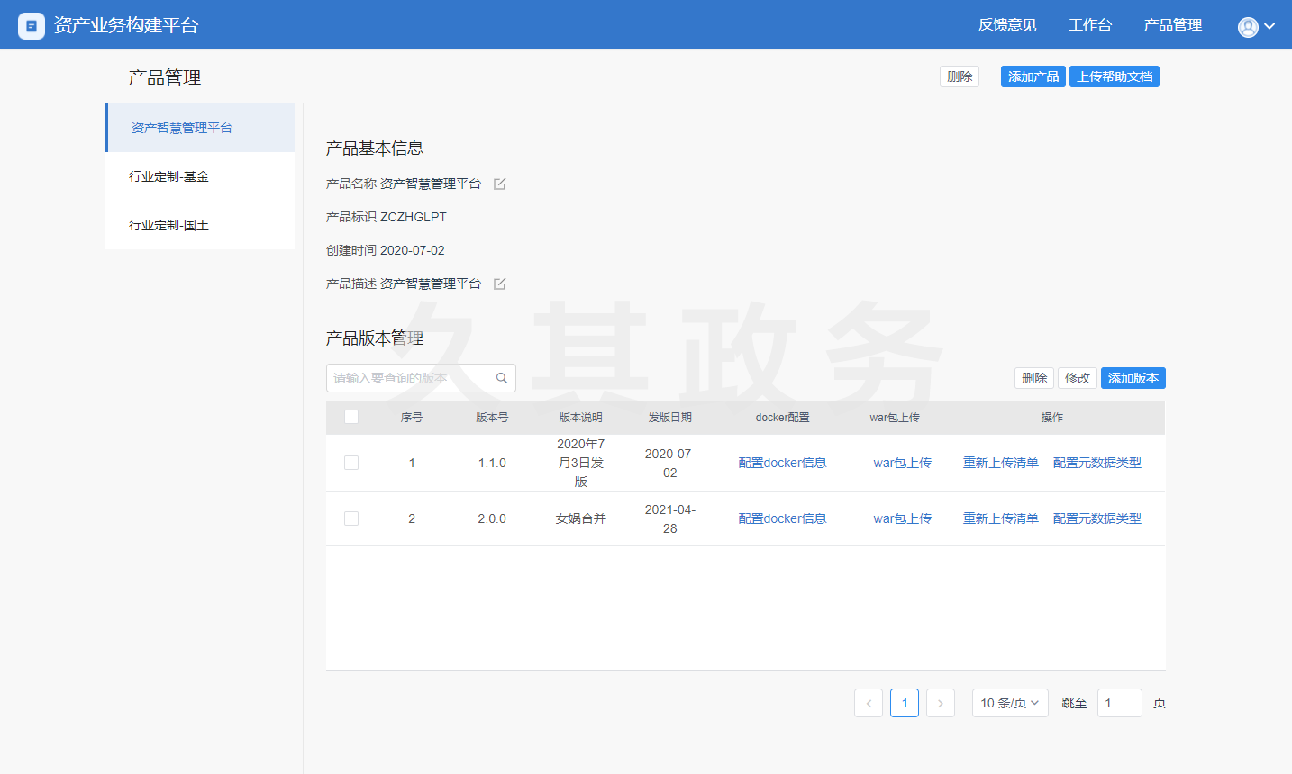
Task: Click the 添加版本 button
Action: click(1133, 378)
